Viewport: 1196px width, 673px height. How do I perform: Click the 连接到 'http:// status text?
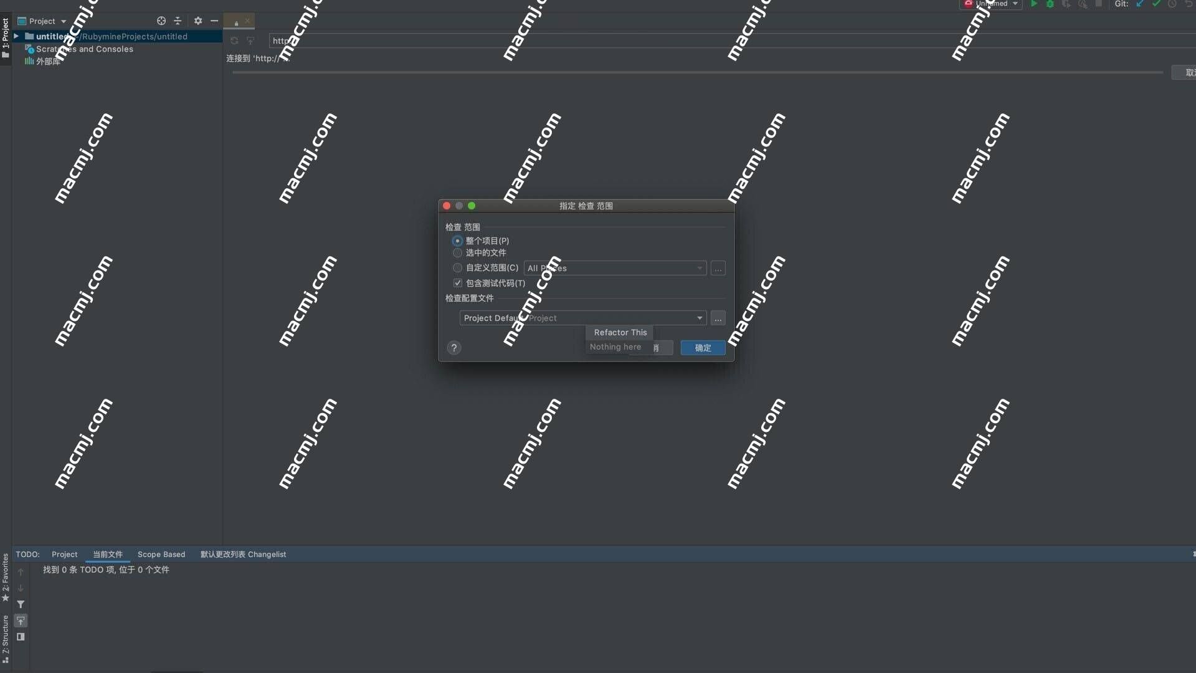(x=257, y=58)
